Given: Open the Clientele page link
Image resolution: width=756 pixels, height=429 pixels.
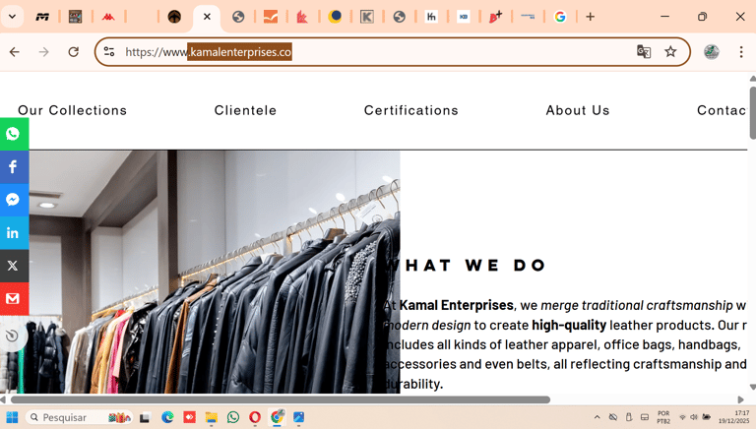Looking at the screenshot, I should point(245,111).
